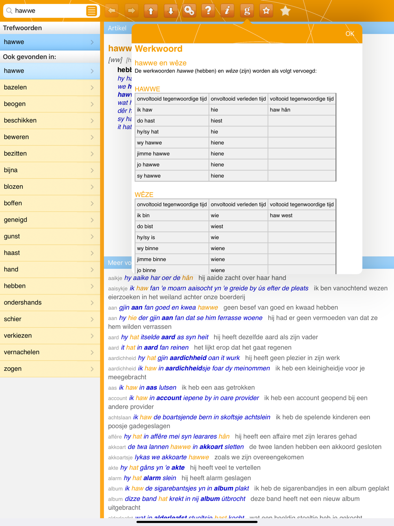Click the 'haw hân' table cell
394x526 pixels.
(x=302, y=110)
